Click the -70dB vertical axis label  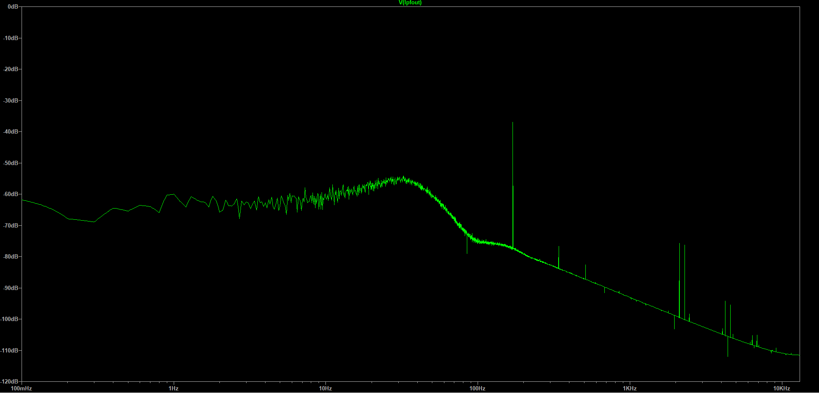pyautogui.click(x=11, y=225)
